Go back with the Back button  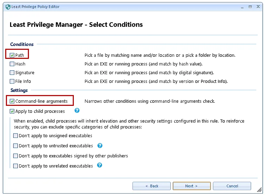point(151,186)
